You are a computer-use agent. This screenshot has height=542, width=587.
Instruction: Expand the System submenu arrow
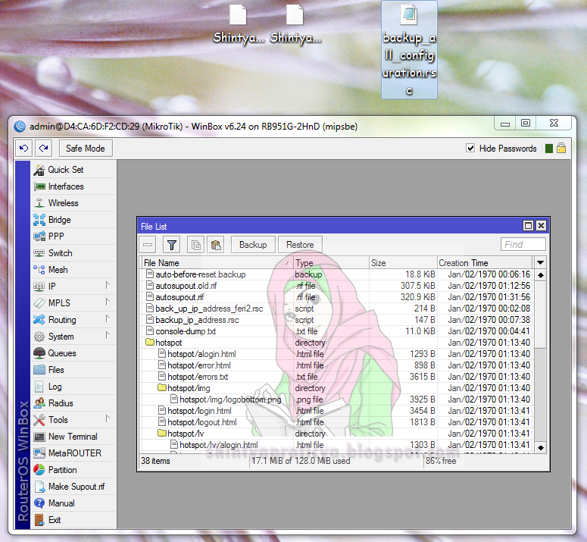pos(108,335)
